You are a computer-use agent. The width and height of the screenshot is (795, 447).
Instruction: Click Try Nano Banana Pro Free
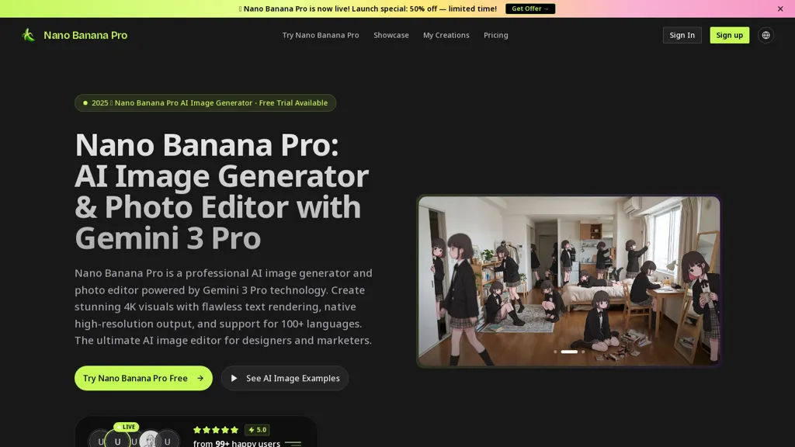[144, 378]
